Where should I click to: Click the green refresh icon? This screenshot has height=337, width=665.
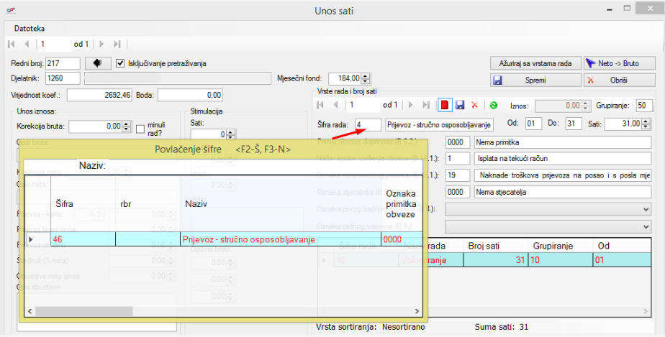click(x=493, y=105)
